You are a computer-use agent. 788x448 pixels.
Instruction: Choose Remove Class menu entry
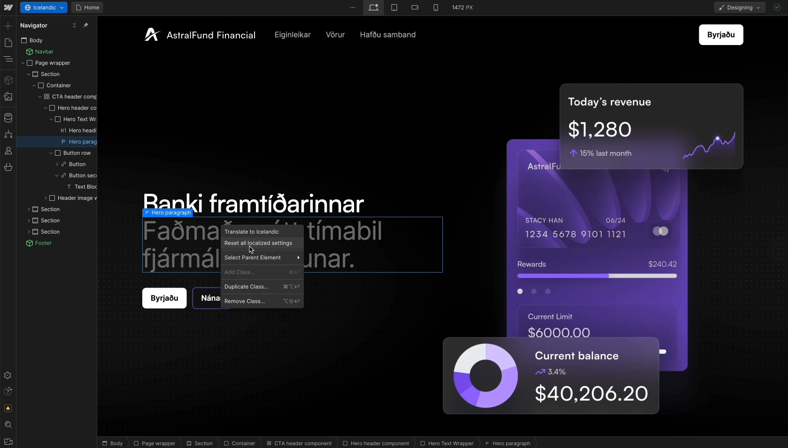pos(262,301)
